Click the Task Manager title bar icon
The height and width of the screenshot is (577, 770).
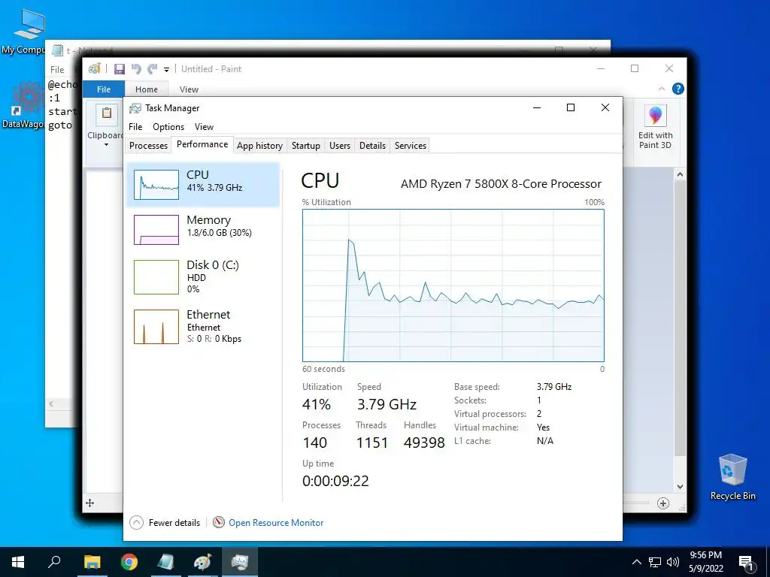click(135, 108)
